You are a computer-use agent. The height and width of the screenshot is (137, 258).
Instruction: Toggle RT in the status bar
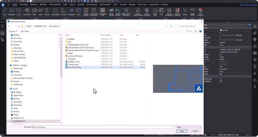pyautogui.click(x=233, y=135)
